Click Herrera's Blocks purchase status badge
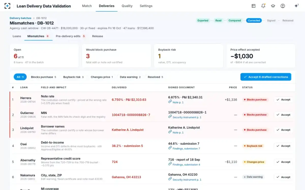The height and width of the screenshot is (190, 305). pyautogui.click(x=255, y=100)
